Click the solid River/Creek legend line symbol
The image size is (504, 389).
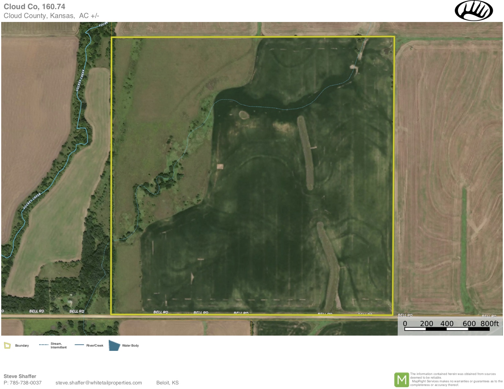click(79, 345)
